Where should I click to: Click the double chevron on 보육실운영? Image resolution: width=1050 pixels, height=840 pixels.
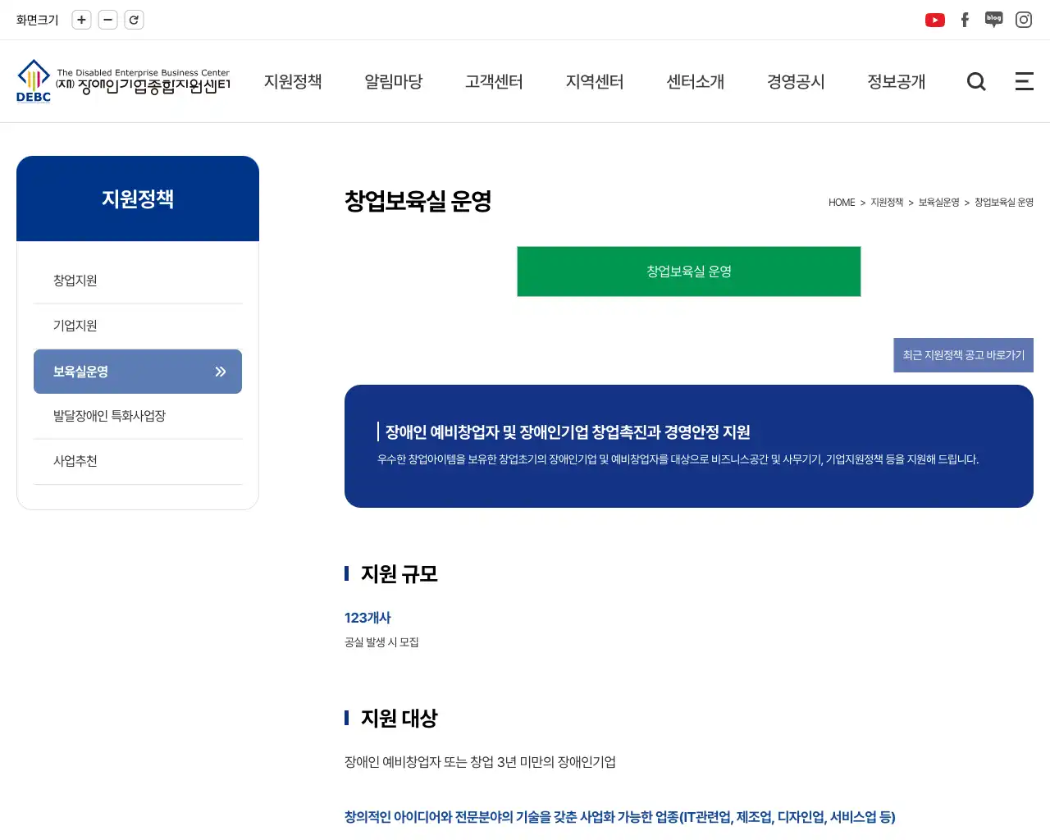pos(221,372)
